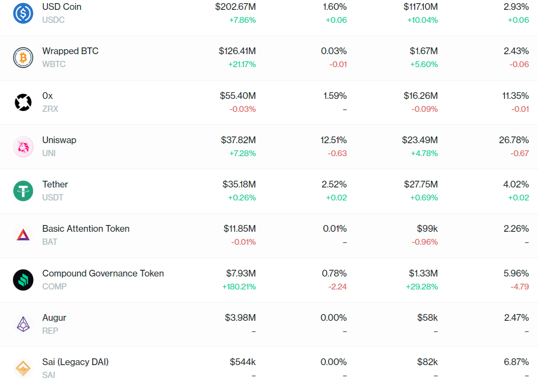This screenshot has height=387, width=538.
Task: Open Basic Attention Token market details
Action: click(86, 229)
